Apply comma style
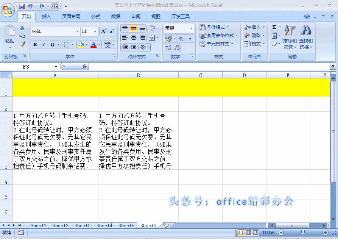 tap(190, 39)
